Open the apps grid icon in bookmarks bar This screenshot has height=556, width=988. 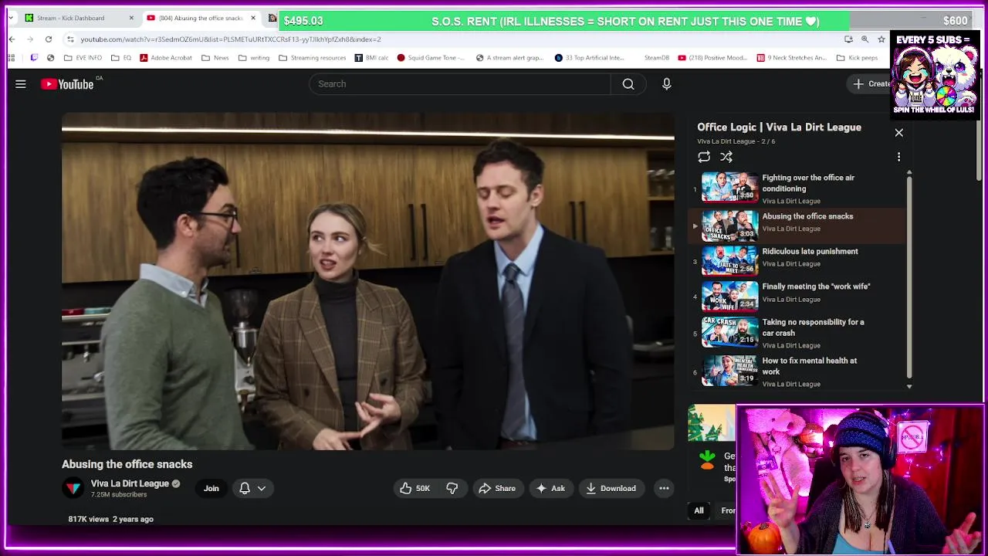(11, 58)
